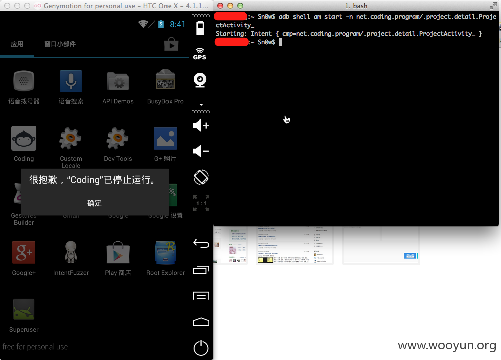Launch the API Demos app
The image size is (501, 360).
(118, 87)
